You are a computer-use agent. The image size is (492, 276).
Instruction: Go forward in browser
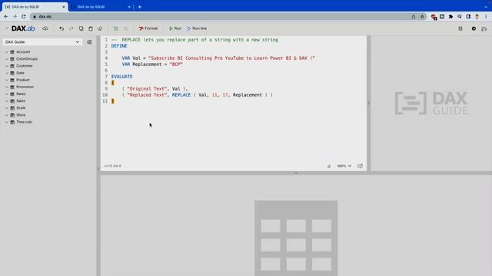point(15,17)
